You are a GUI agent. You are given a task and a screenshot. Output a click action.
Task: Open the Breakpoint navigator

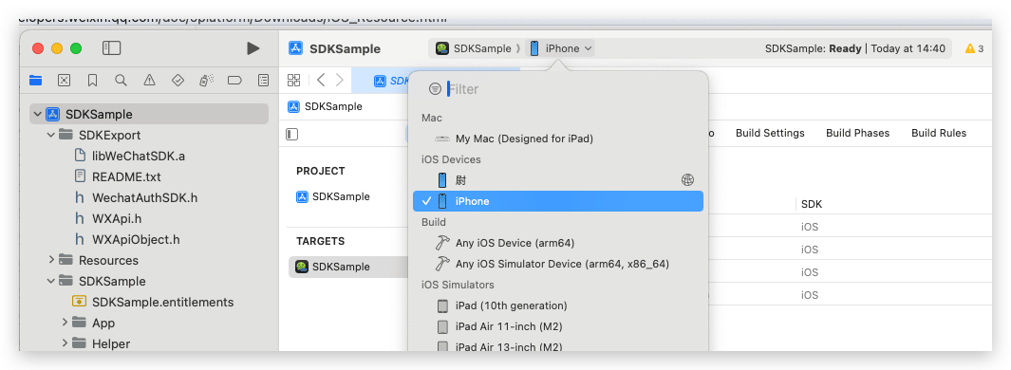coord(234,80)
